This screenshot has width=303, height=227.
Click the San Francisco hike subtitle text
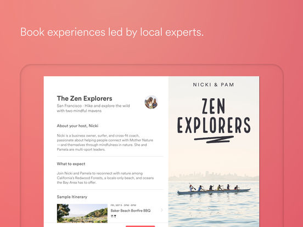93,108
